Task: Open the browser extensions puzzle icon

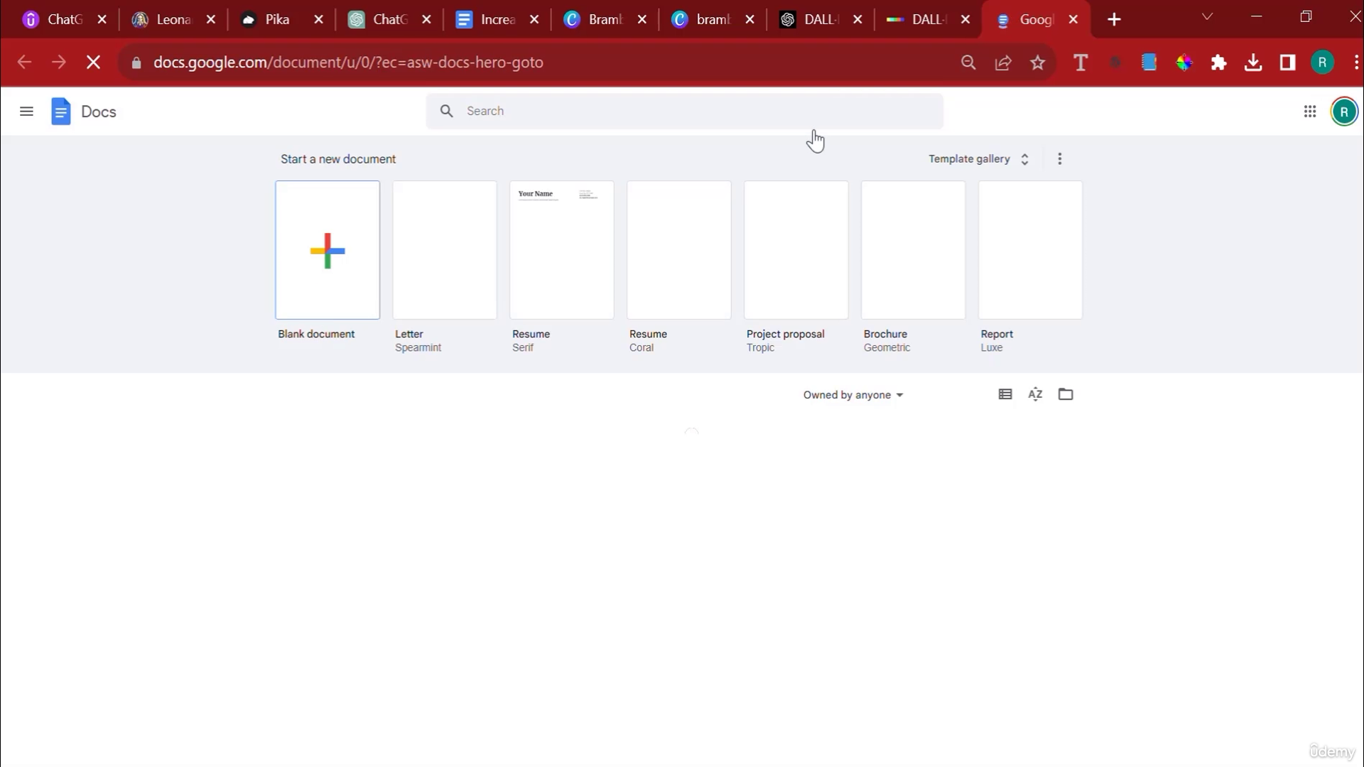Action: (1218, 62)
